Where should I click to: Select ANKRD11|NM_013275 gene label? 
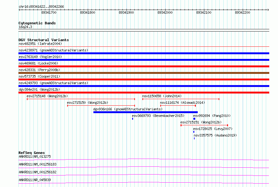(35, 156)
